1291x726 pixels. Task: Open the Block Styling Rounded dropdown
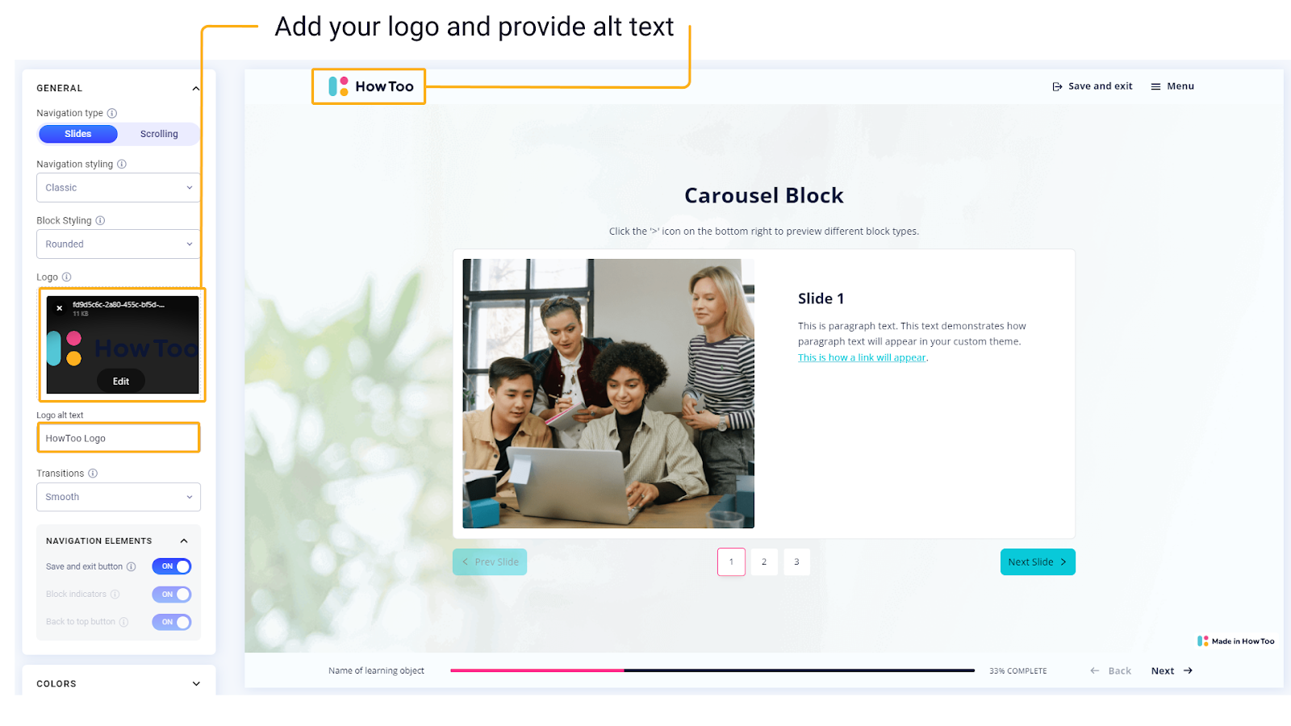(118, 244)
